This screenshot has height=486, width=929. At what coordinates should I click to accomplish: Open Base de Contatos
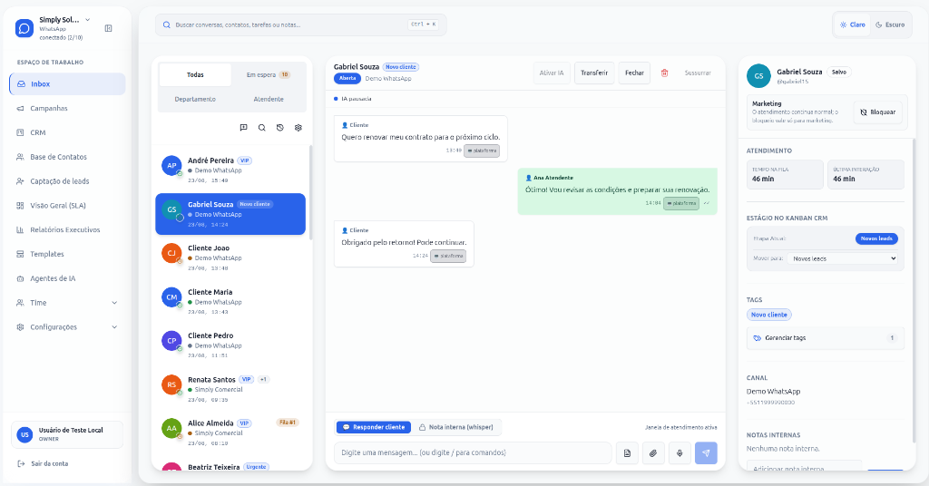[x=67, y=157]
